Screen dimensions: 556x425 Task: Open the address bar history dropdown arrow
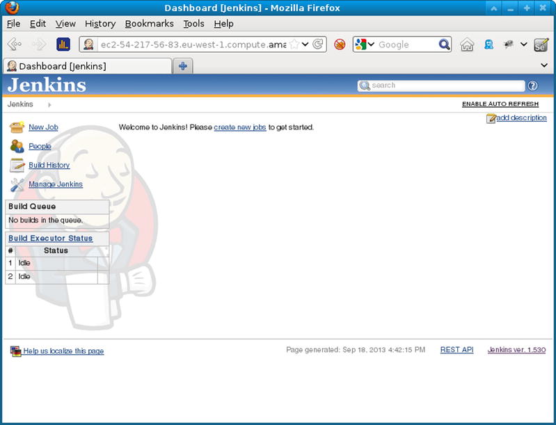[x=305, y=45]
